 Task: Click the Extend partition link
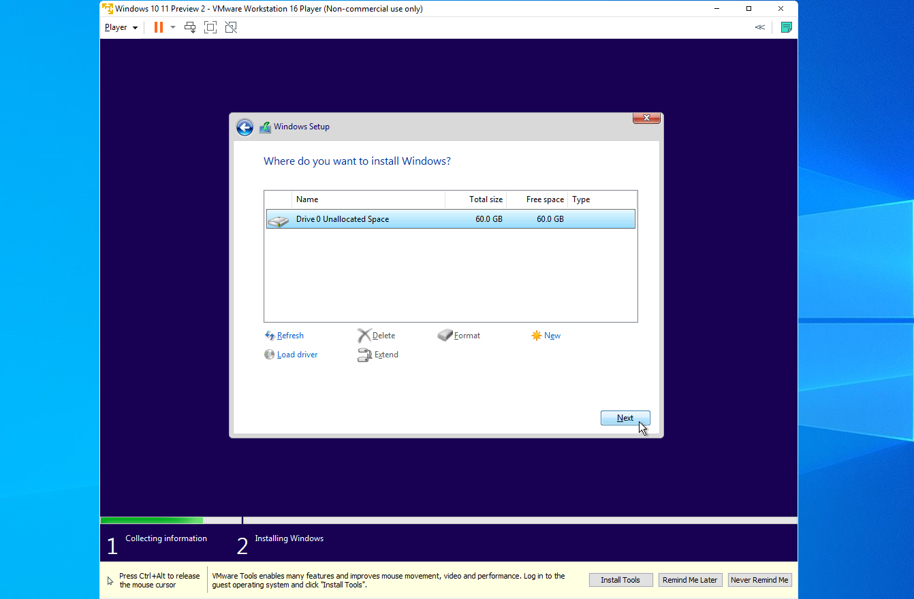(386, 355)
